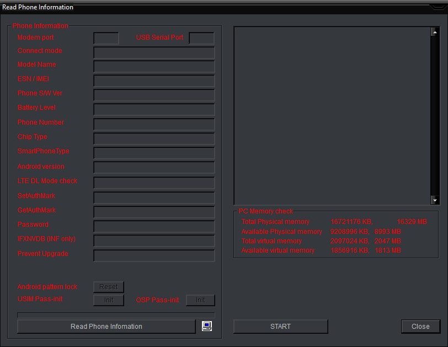Click the Modem port field
Viewport: 448px width, 347px height.
(106, 38)
